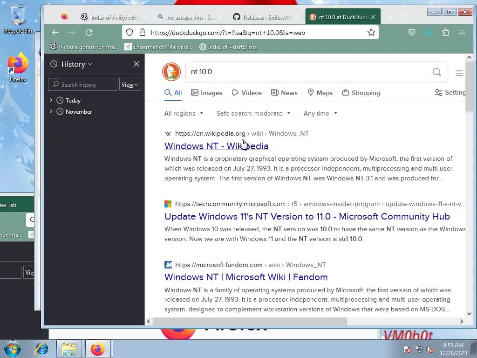Viewport: 477px width, 358px height.
Task: Expand the Today history folder
Action: click(x=51, y=100)
